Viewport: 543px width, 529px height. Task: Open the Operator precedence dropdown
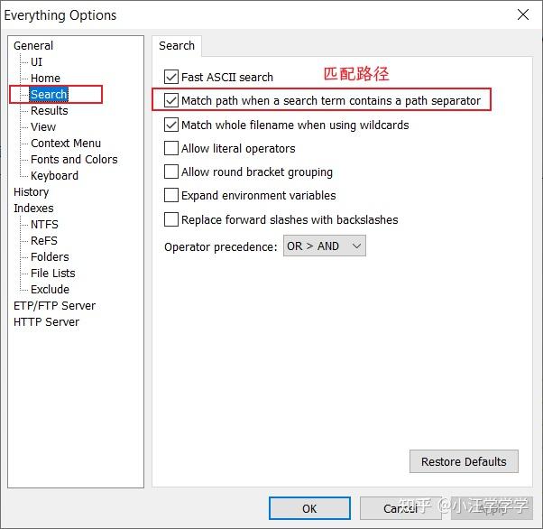pyautogui.click(x=325, y=246)
